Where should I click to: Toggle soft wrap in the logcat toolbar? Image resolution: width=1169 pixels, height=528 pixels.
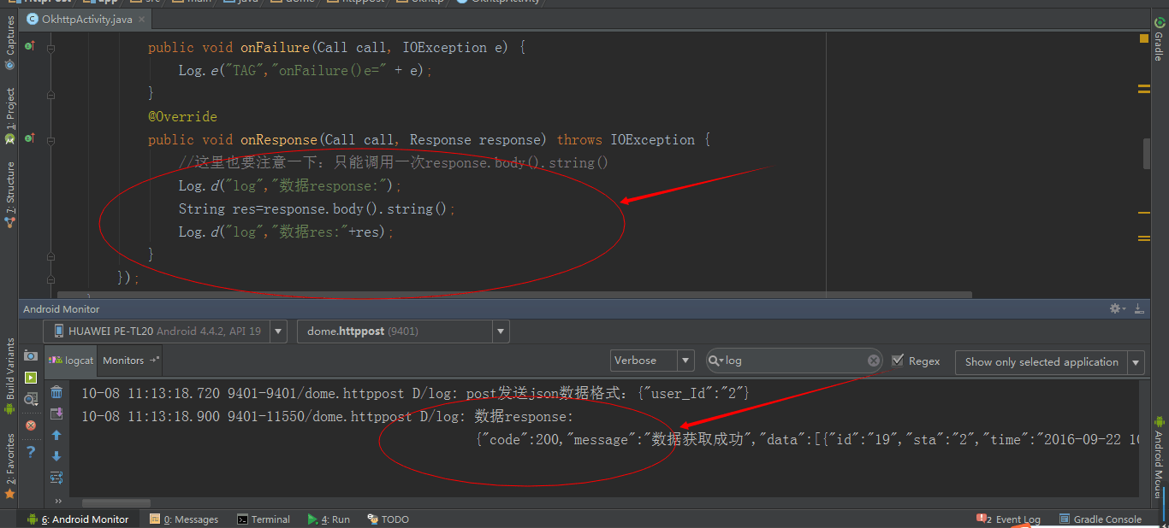point(56,478)
